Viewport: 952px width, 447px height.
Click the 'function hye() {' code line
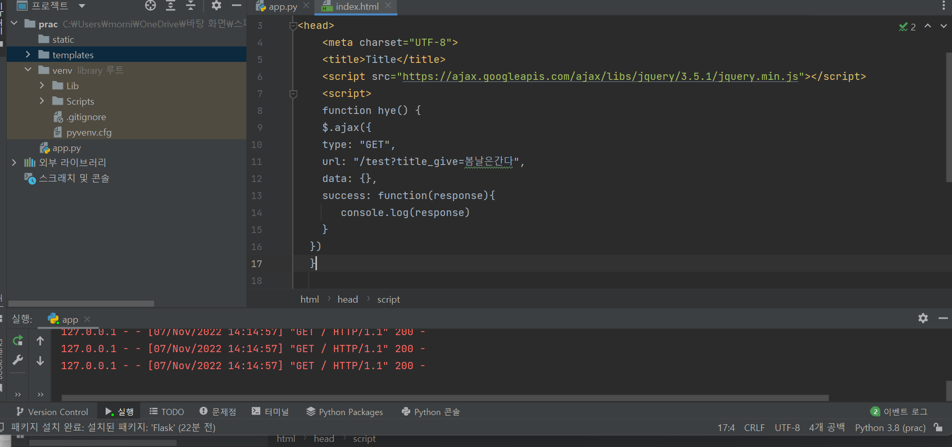coord(372,110)
